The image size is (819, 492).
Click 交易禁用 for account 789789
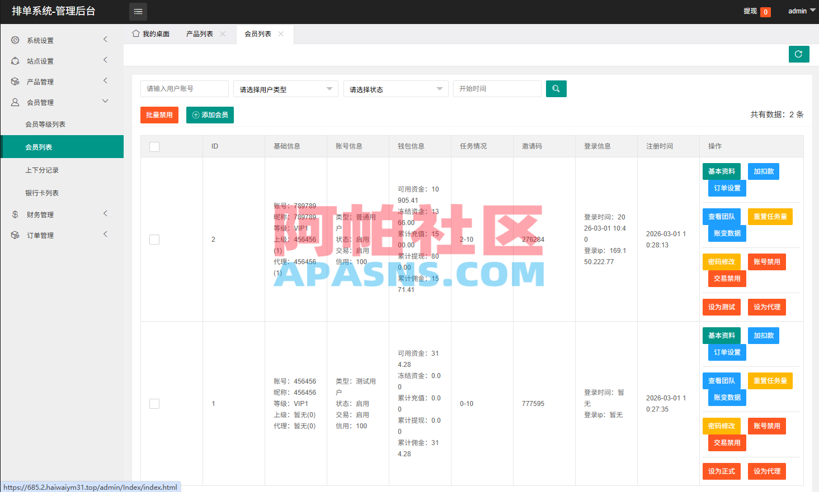pyautogui.click(x=727, y=279)
